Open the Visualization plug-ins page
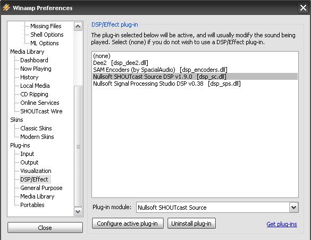The image size is (311, 240). [x=36, y=171]
